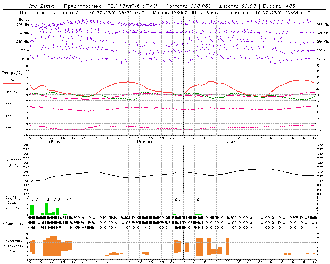
Task: Click the Td 2м dew point legend entry
Action: pos(12,92)
